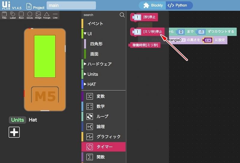Pick the Rect shape tool

point(21,15)
